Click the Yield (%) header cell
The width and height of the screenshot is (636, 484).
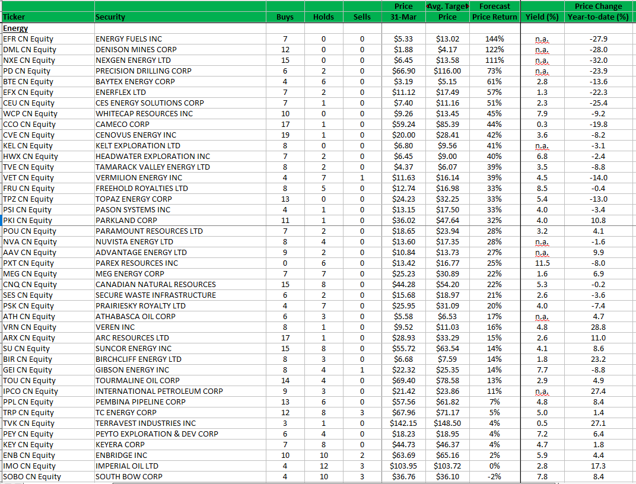click(542, 17)
